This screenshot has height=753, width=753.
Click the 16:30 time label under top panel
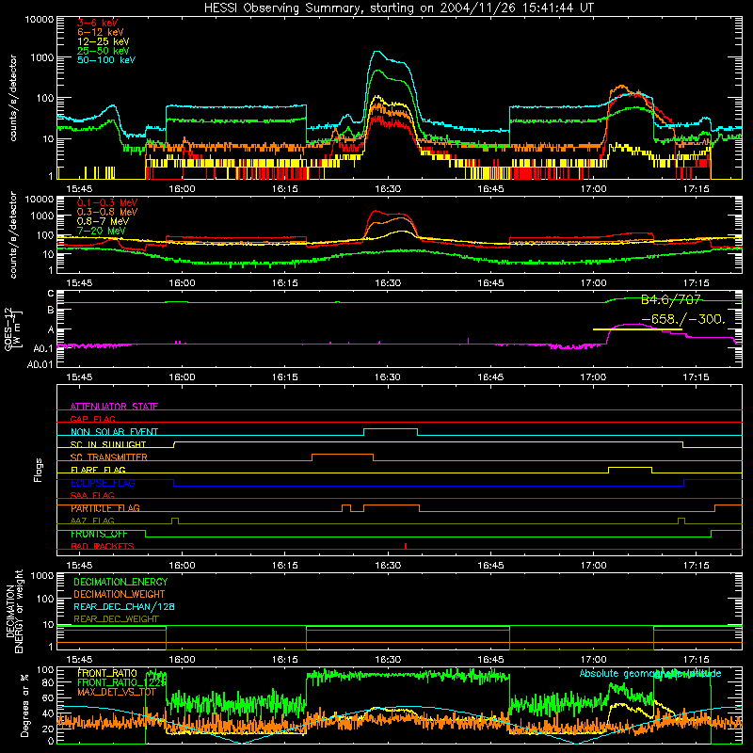click(388, 189)
